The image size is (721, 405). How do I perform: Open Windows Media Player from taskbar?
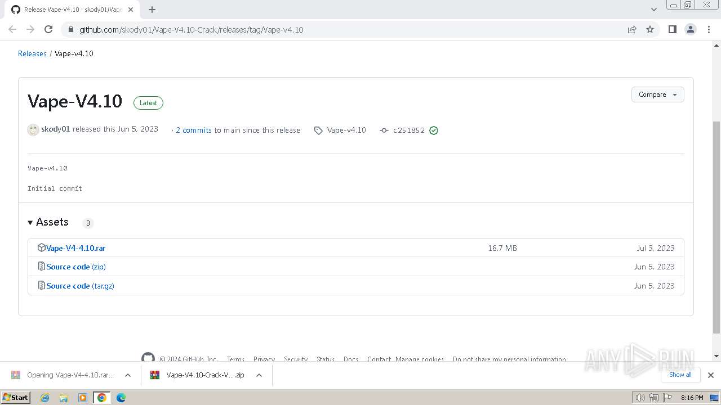pyautogui.click(x=83, y=398)
